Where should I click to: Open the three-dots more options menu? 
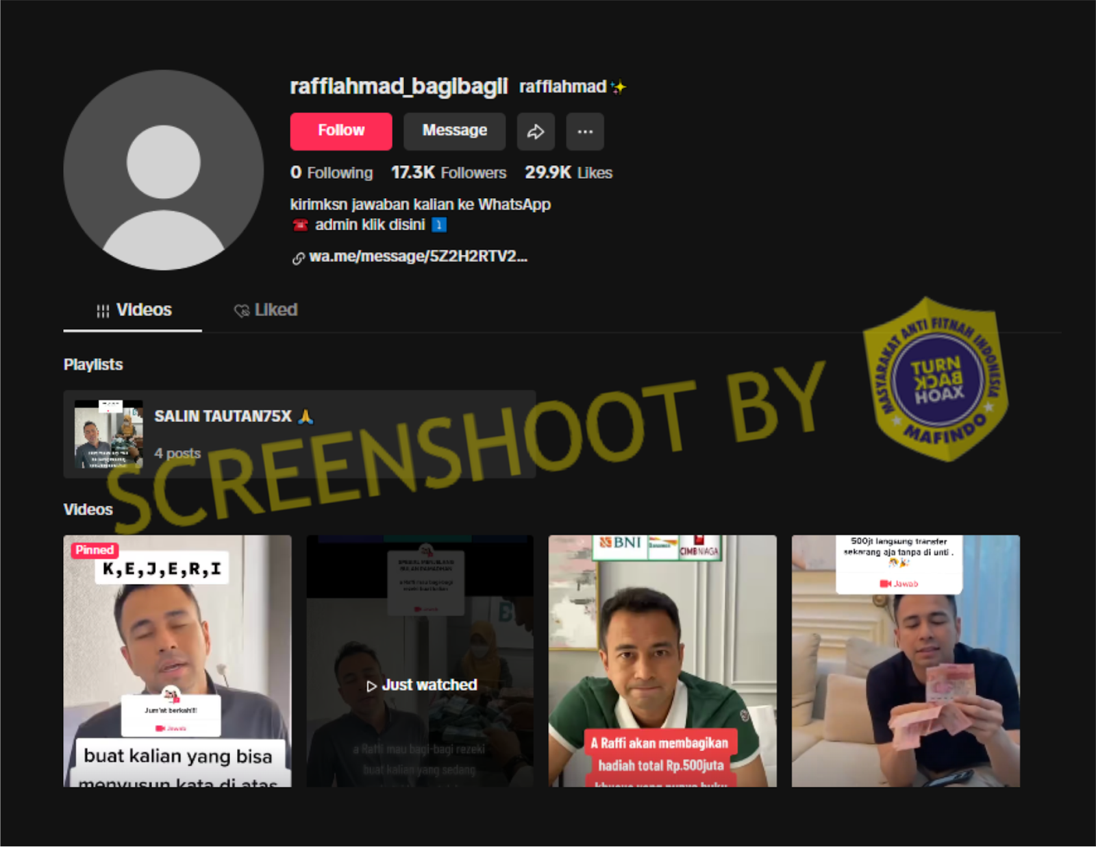(x=584, y=132)
